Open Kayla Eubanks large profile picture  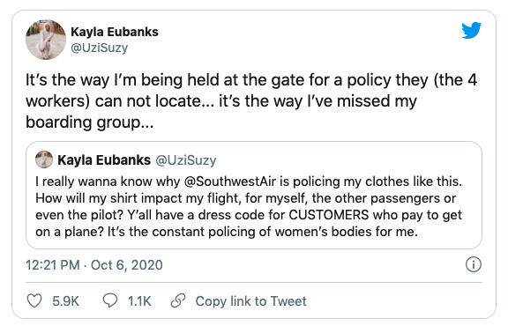coord(46,40)
